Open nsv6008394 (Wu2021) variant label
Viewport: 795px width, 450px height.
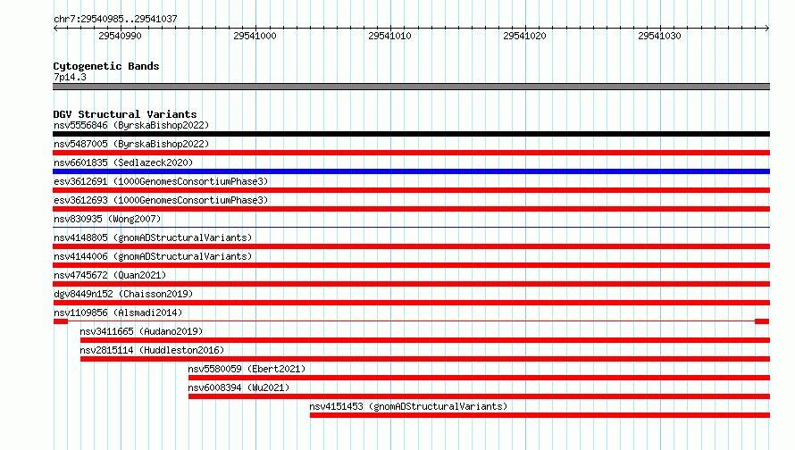tap(238, 387)
